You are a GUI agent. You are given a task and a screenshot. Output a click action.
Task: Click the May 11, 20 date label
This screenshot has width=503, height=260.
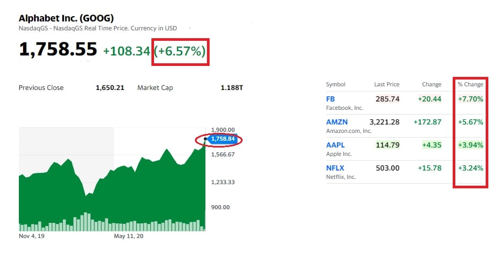coord(128,236)
